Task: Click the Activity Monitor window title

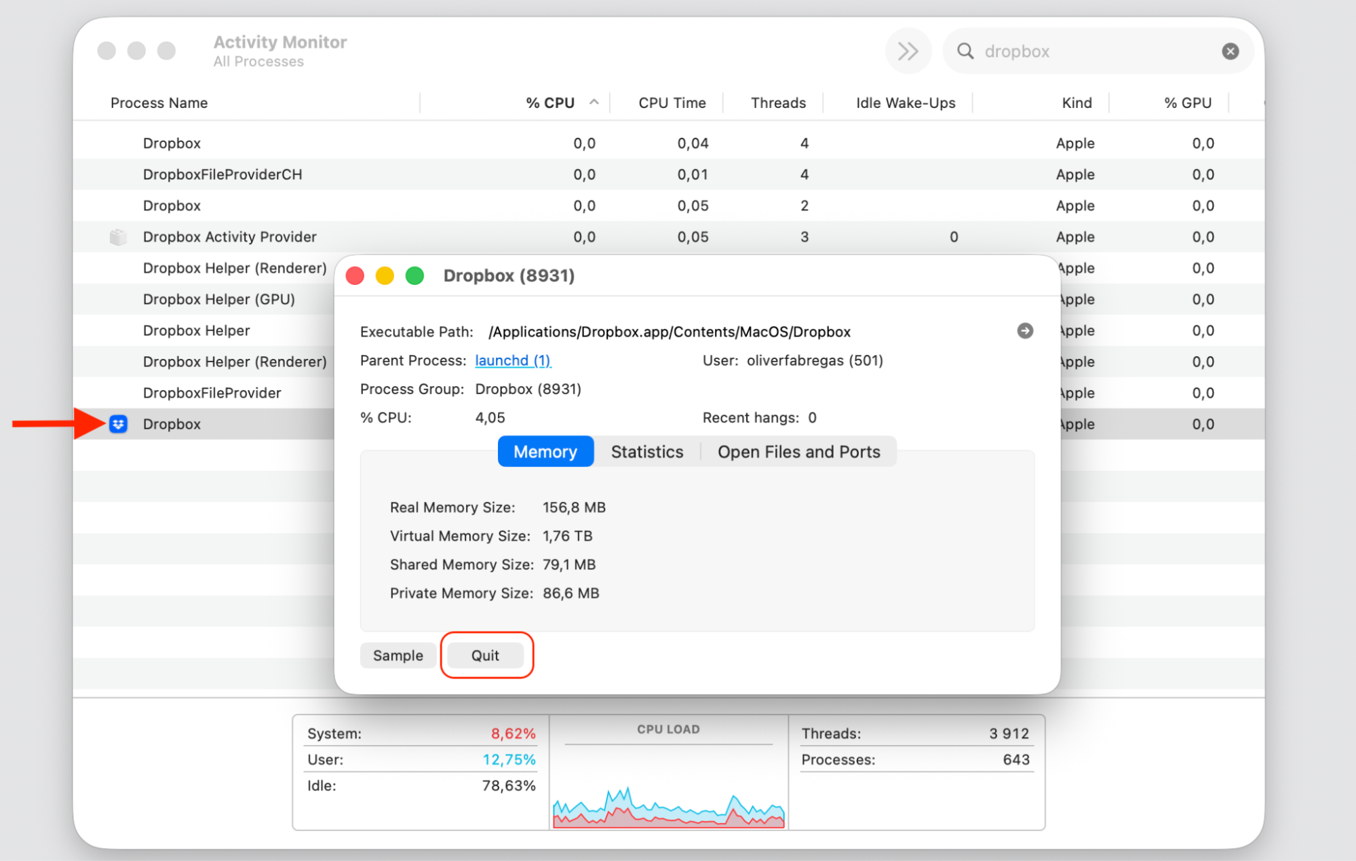Action: click(280, 42)
